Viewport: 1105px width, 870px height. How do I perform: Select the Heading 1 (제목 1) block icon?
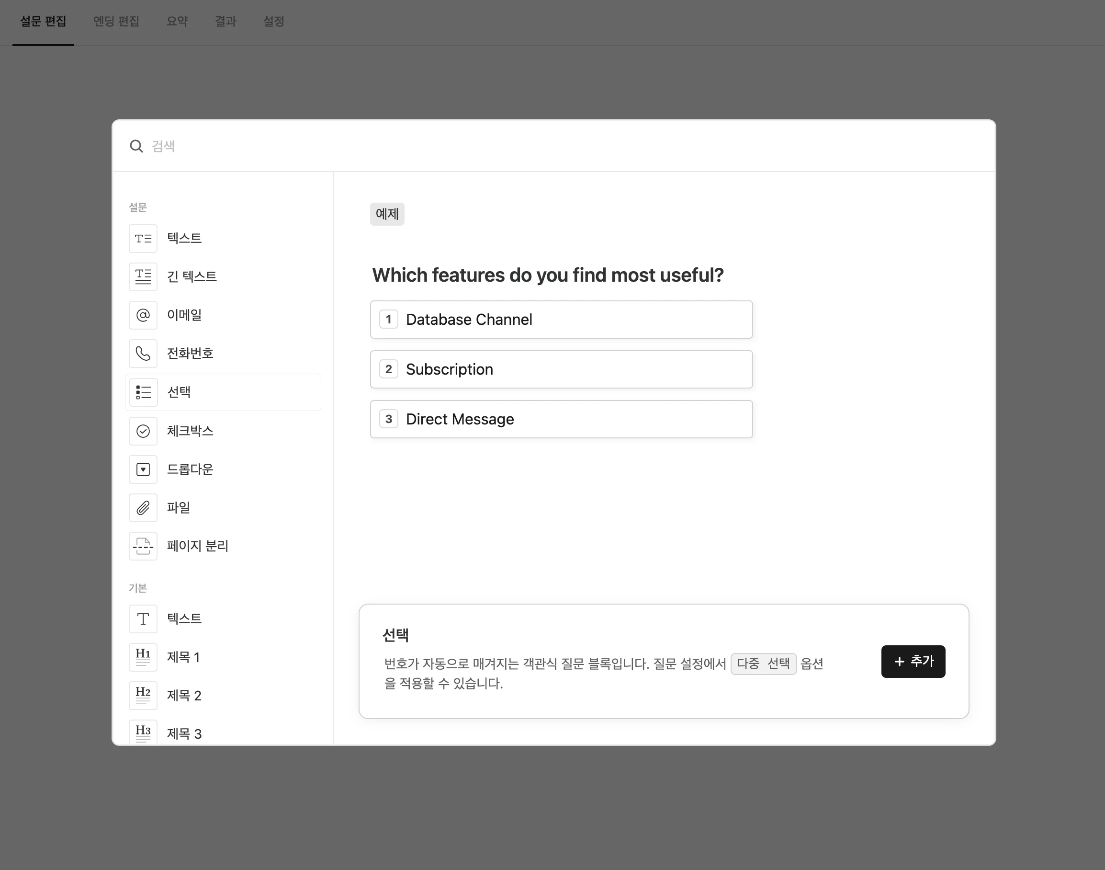tap(143, 657)
